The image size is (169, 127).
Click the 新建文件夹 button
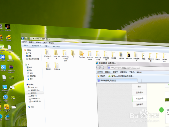click(x=56, y=47)
